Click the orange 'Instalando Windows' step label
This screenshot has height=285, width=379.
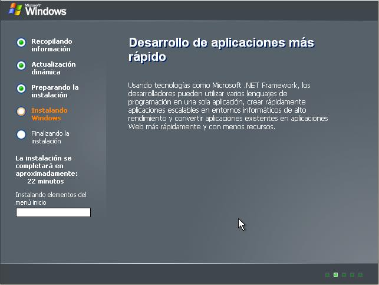(50, 114)
